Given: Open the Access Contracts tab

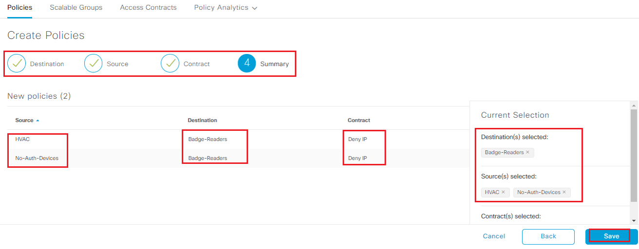Looking at the screenshot, I should 148,8.
